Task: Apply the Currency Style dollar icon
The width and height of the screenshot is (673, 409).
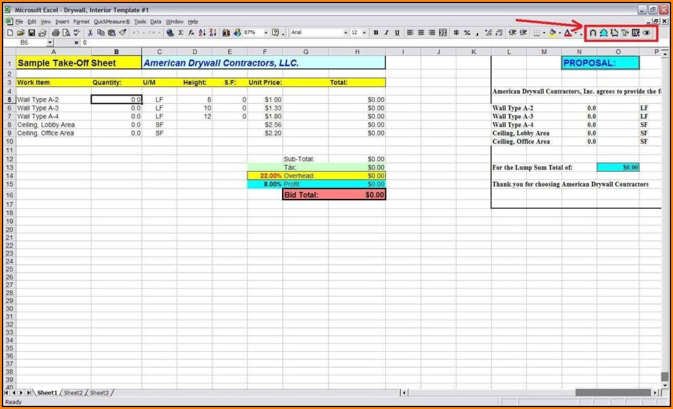Action: (x=456, y=33)
